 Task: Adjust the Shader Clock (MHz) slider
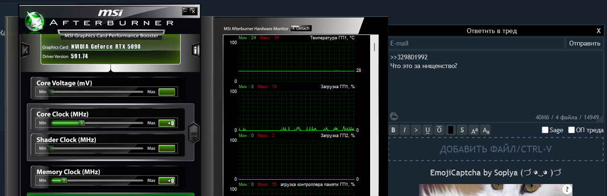click(97, 149)
